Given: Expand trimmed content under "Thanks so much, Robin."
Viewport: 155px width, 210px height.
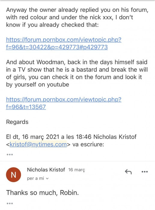Looking at the screenshot, I should [x=10, y=204].
